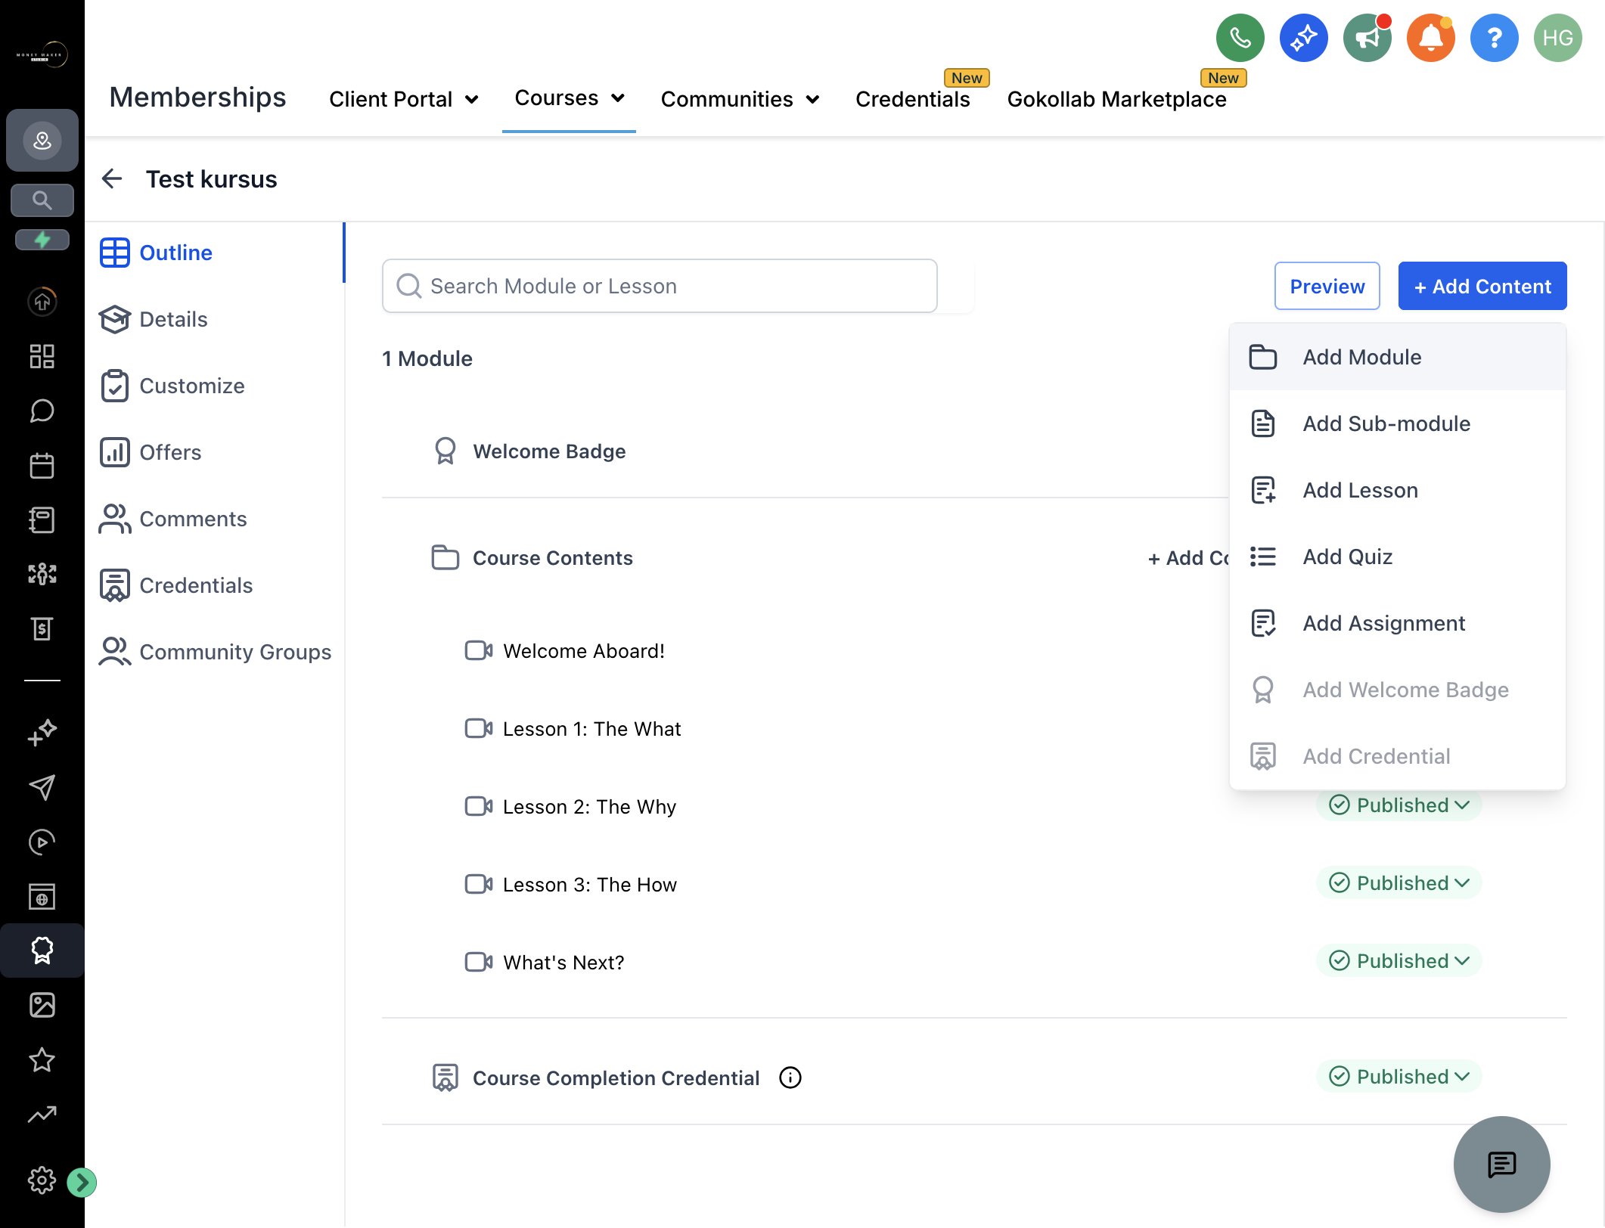The width and height of the screenshot is (1605, 1228).
Task: Open the Gokollab Marketplace tab
Action: pyautogui.click(x=1116, y=99)
